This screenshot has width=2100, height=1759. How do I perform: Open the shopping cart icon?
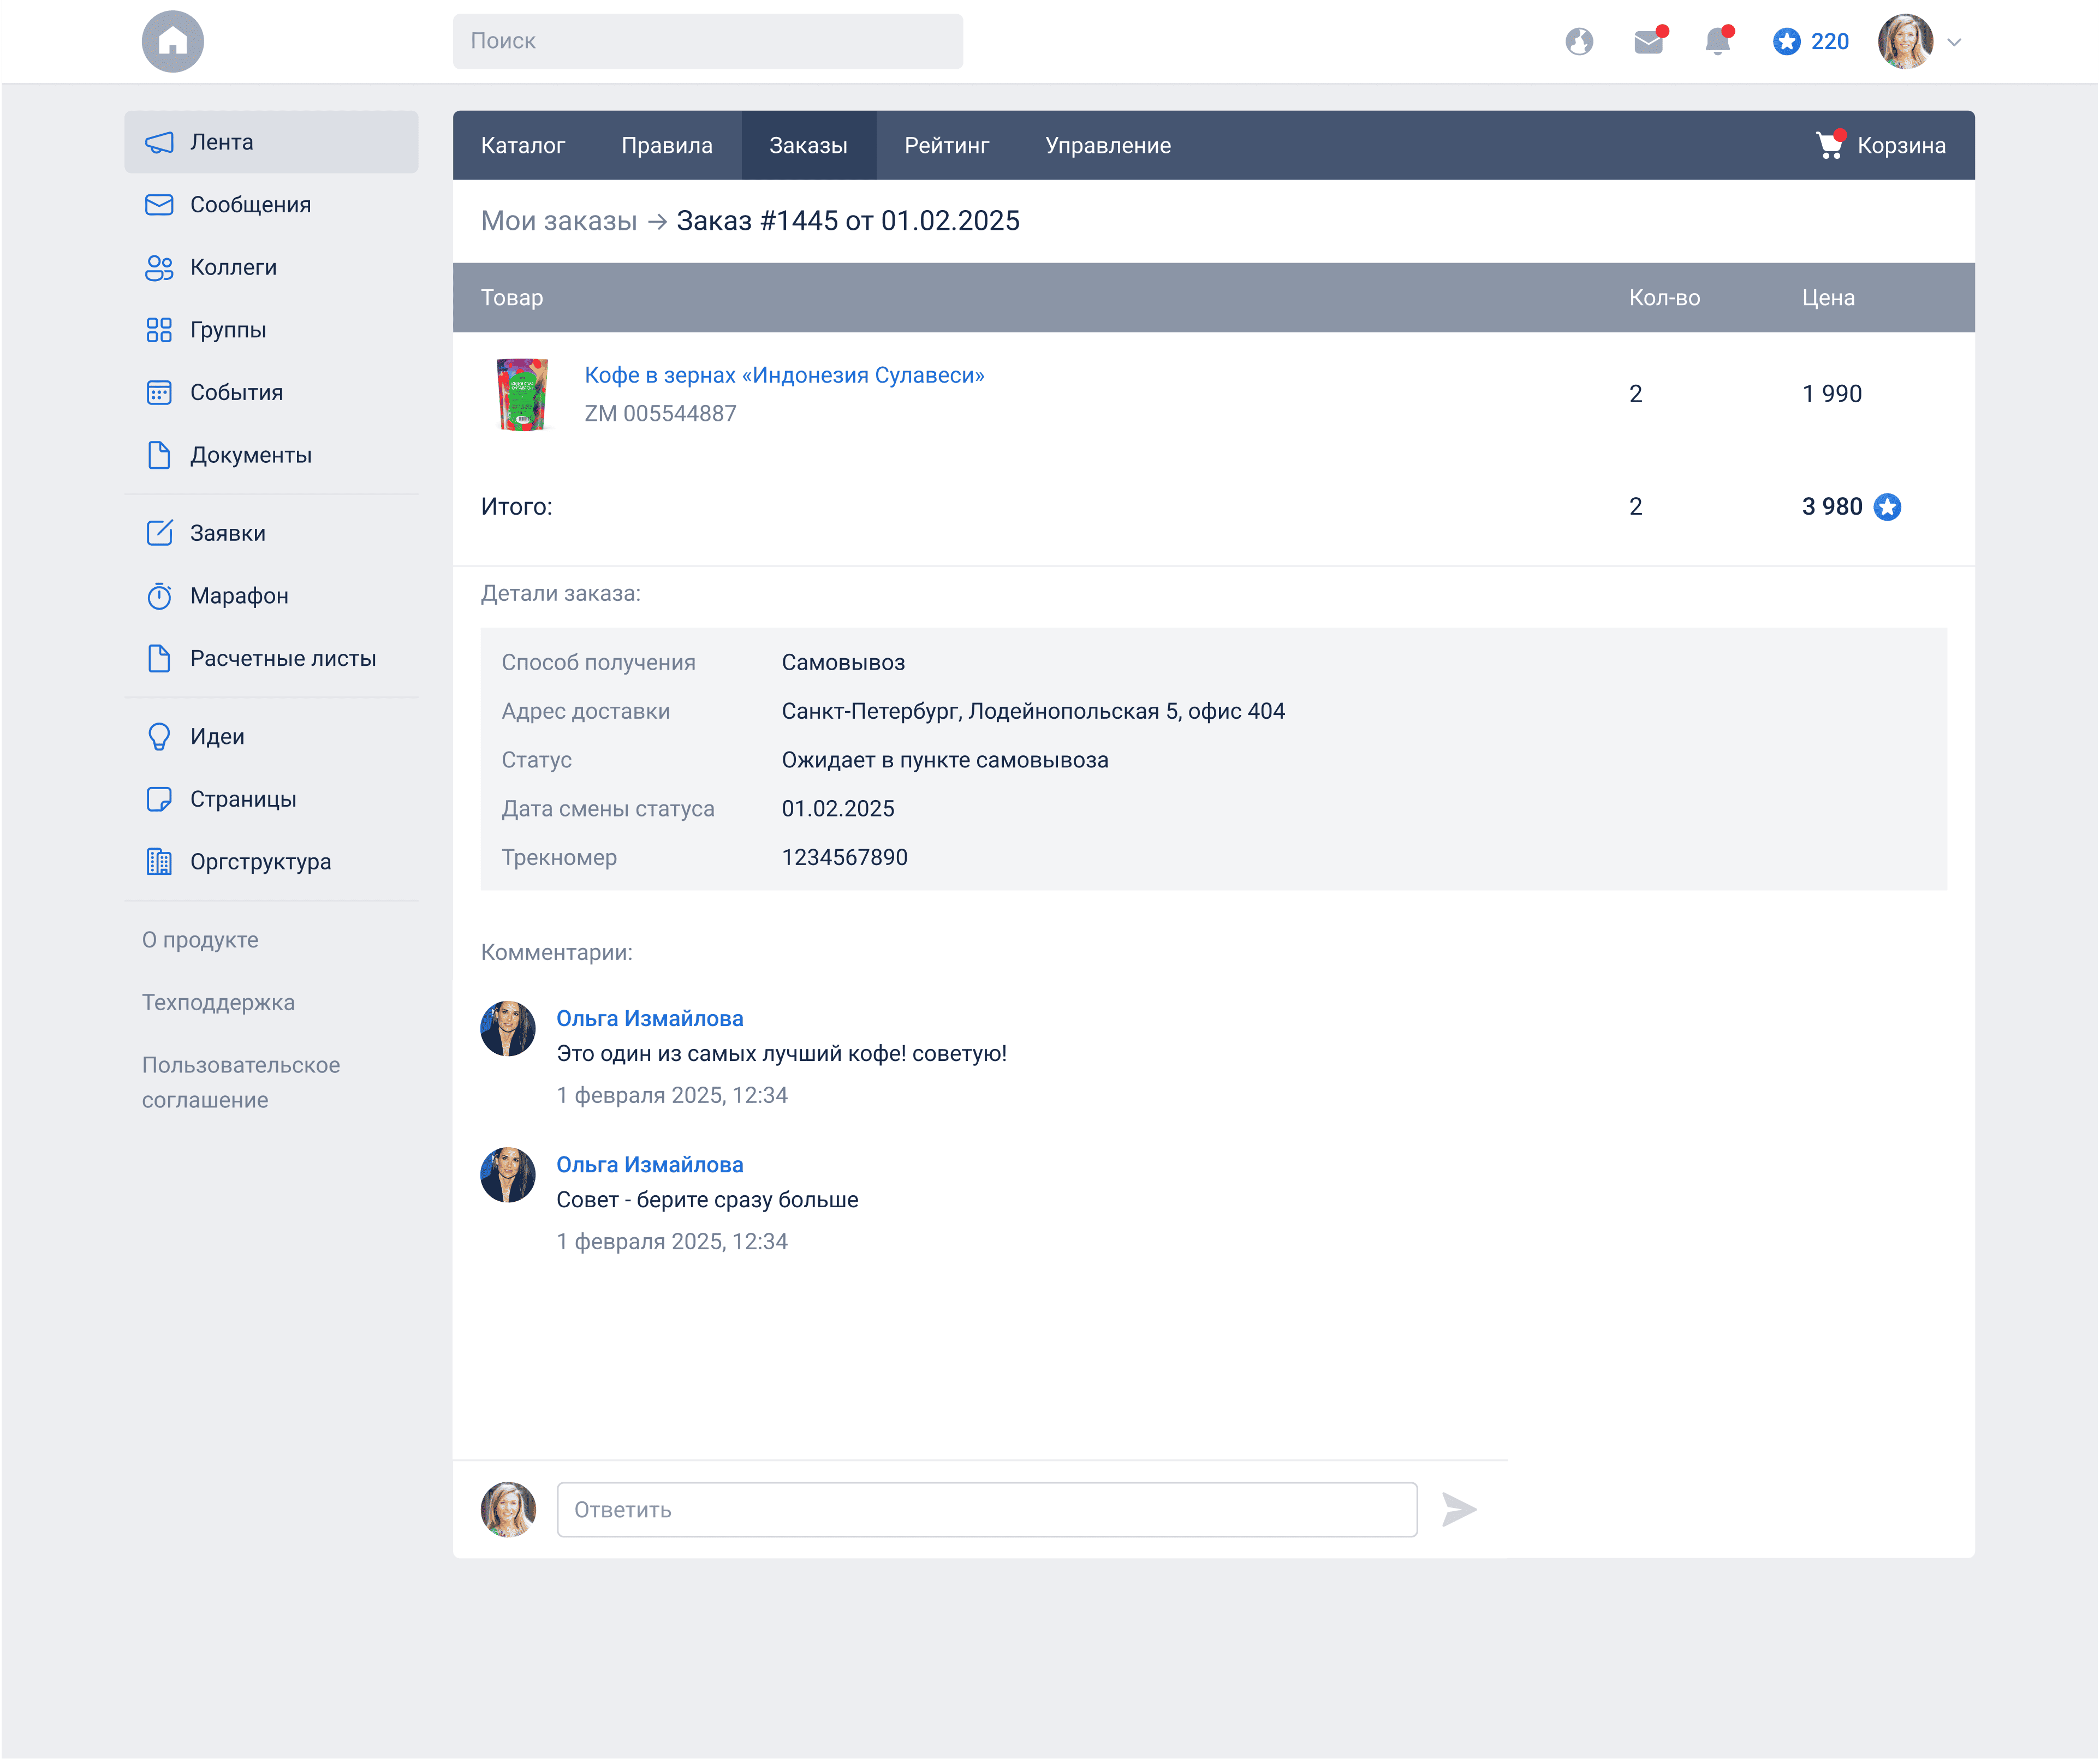coord(1830,145)
